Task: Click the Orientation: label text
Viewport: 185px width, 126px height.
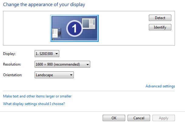Action: 13,75
